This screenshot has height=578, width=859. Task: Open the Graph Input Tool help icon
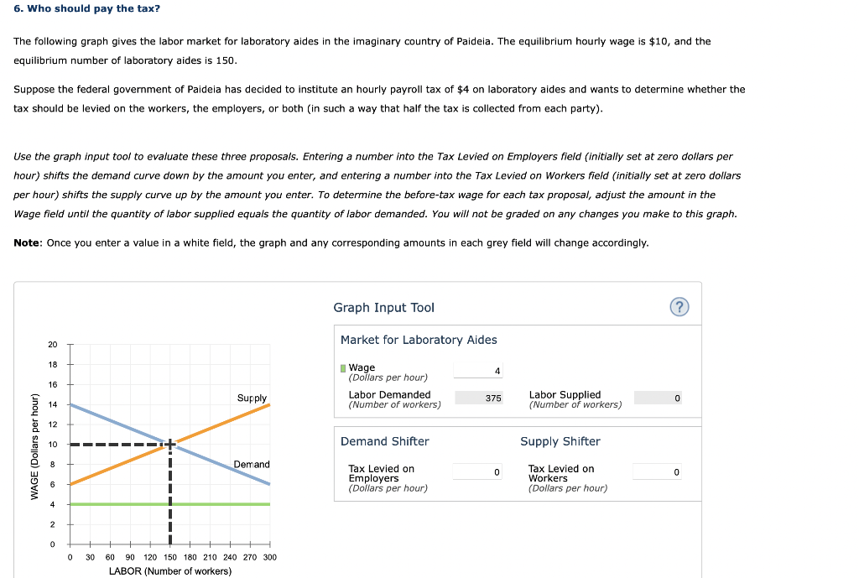[x=679, y=307]
